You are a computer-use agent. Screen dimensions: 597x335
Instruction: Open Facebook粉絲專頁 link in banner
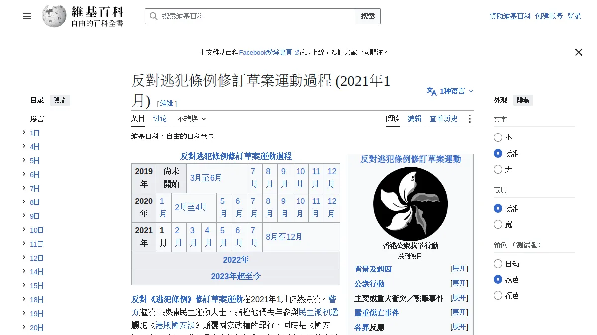click(x=269, y=52)
